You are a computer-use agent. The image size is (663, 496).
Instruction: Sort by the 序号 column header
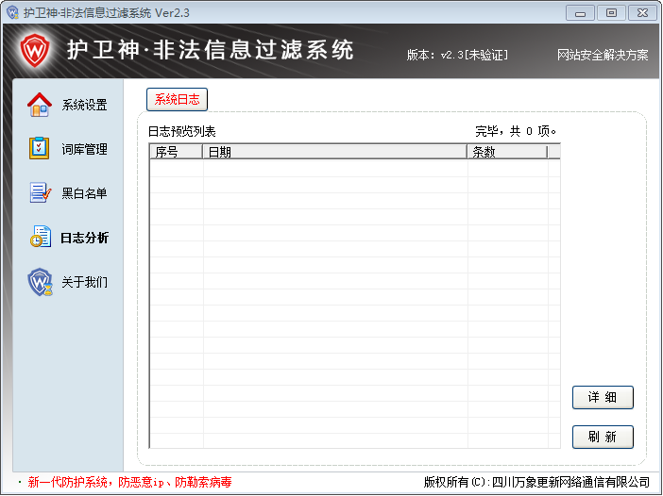(x=177, y=152)
